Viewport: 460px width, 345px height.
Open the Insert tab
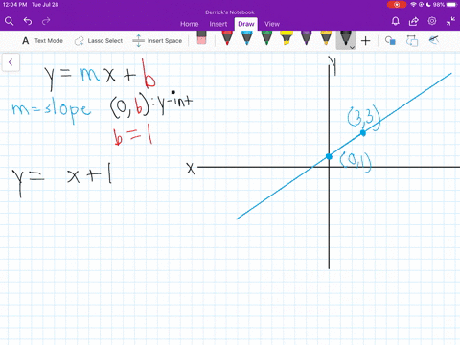point(218,24)
